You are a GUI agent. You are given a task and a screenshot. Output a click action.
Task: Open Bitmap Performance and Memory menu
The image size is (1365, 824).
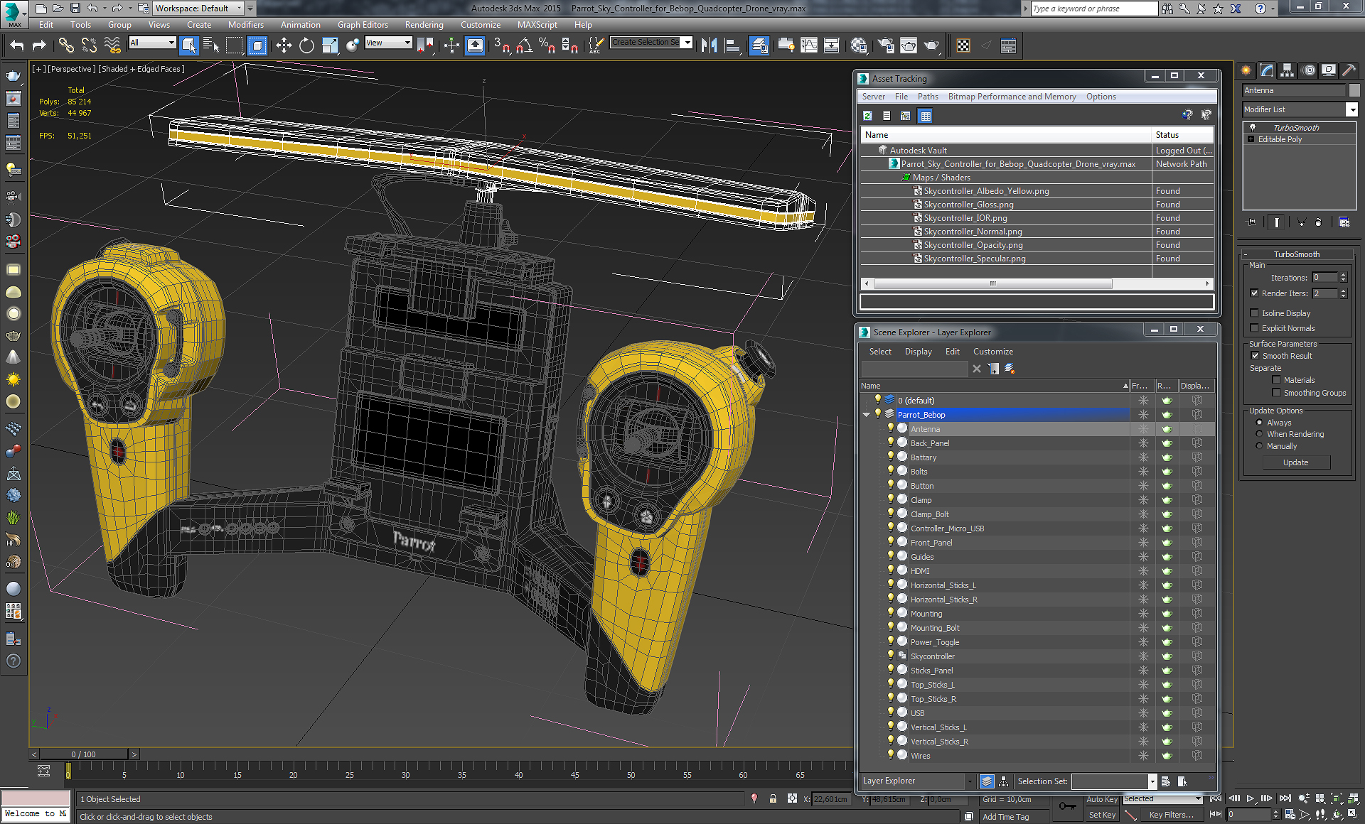(1012, 97)
